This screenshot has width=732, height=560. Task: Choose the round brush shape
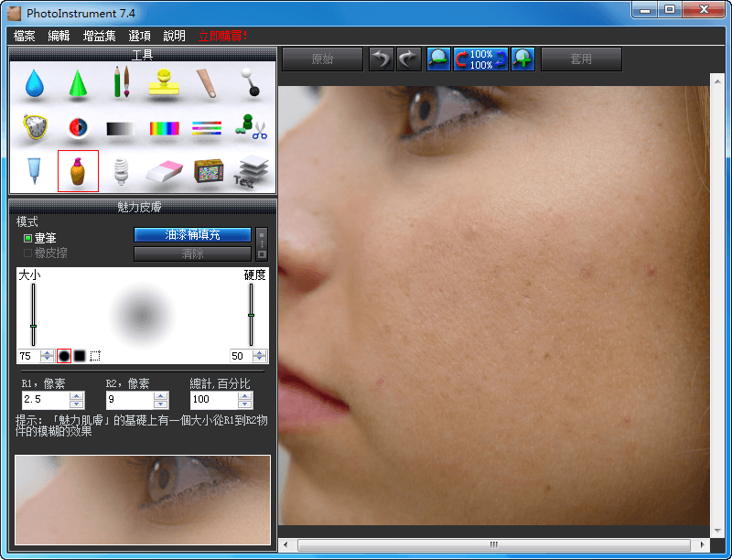[x=64, y=356]
